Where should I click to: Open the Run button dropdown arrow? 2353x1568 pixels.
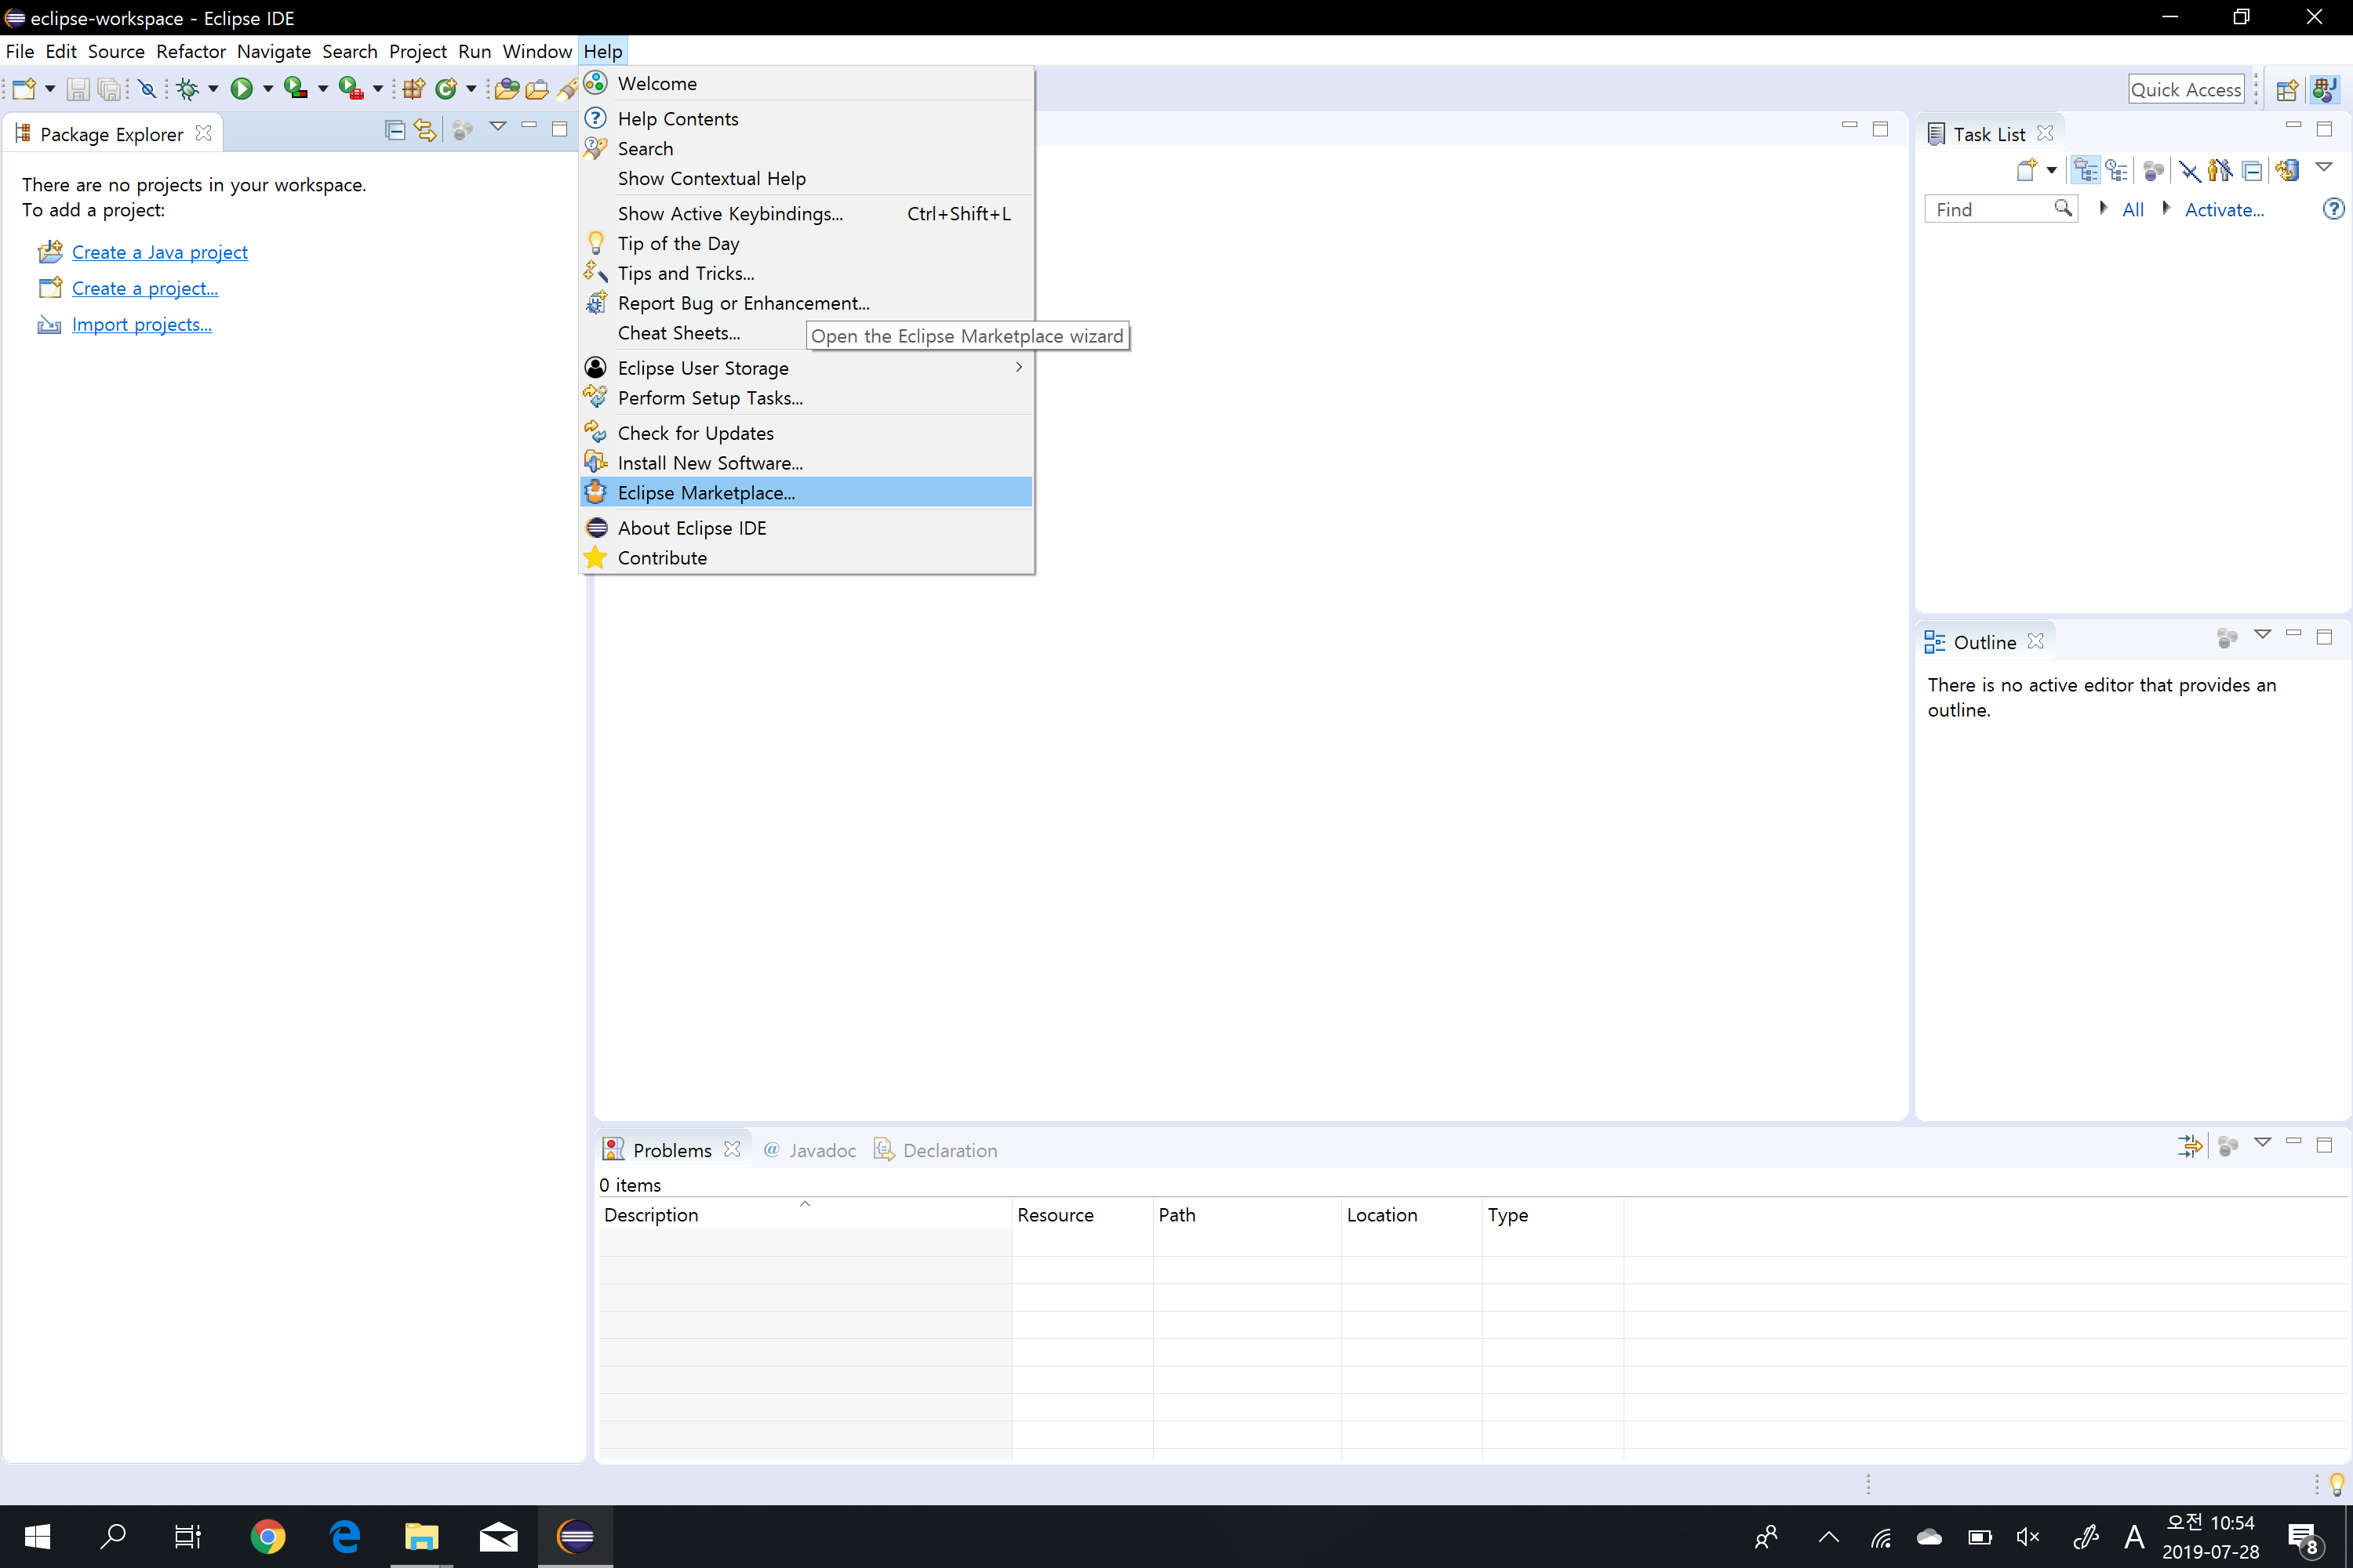tap(267, 89)
